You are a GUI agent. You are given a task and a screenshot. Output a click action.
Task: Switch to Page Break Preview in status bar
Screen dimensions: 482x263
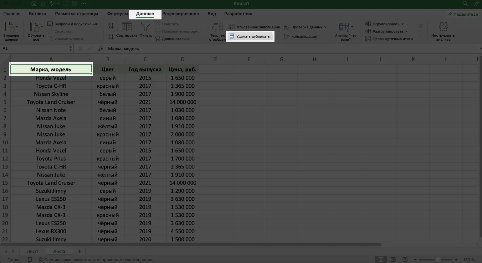coord(405,260)
